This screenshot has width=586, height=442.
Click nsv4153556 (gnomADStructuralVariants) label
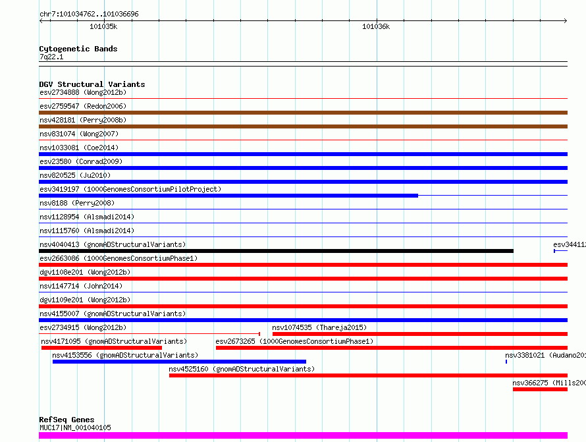125,355
